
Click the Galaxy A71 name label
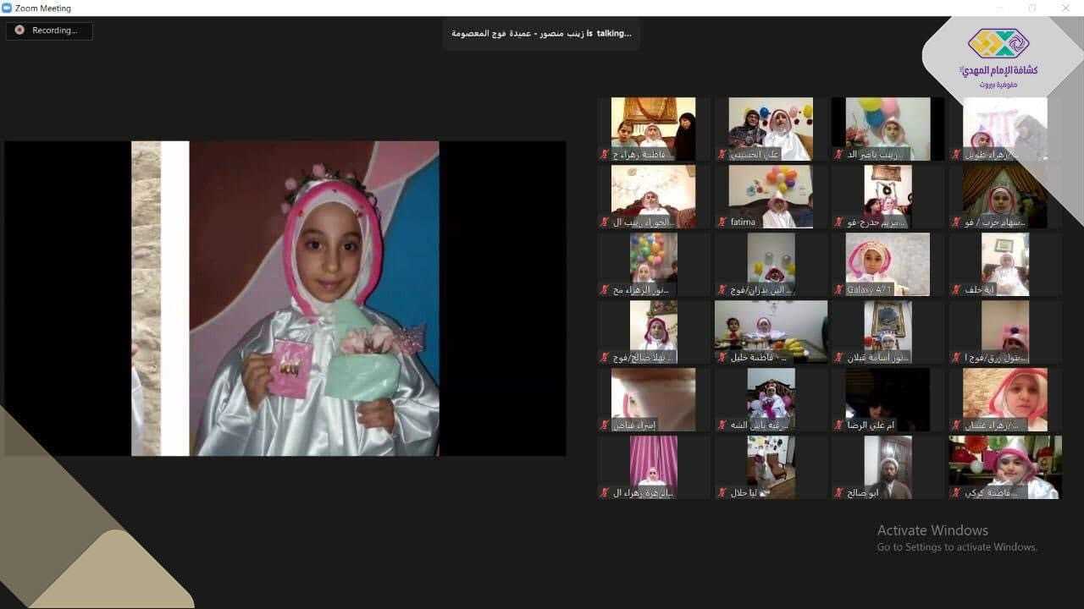[865, 290]
